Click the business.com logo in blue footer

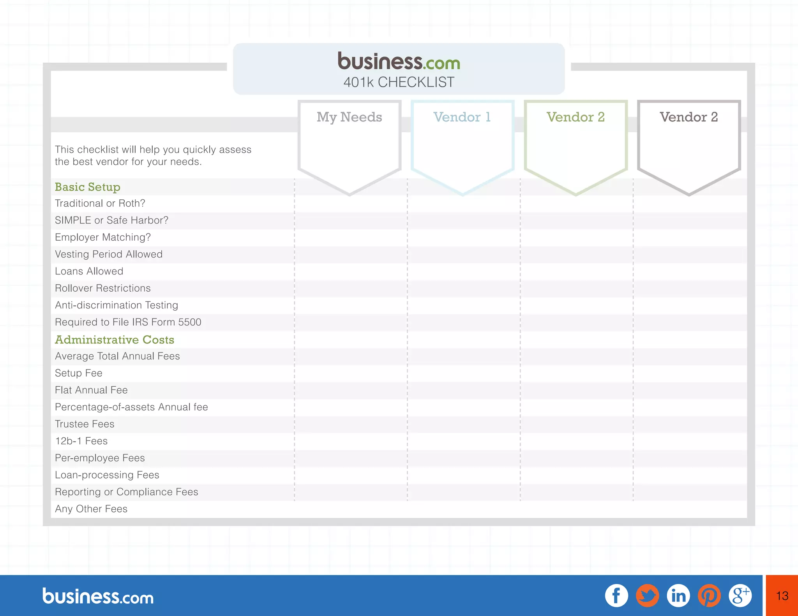click(98, 596)
